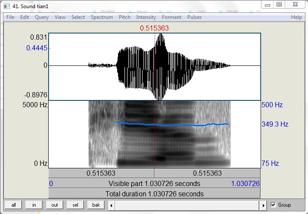Click the 'bak' zoom back button

[x=96, y=205]
